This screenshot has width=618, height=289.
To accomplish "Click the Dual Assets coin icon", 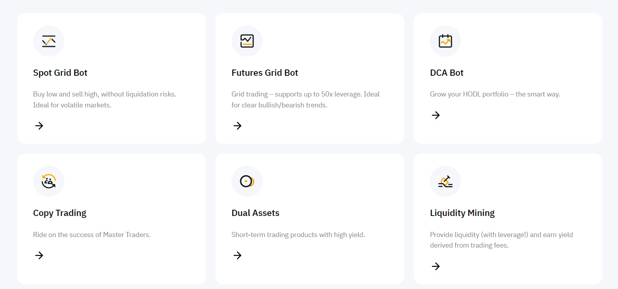I will pyautogui.click(x=247, y=181).
